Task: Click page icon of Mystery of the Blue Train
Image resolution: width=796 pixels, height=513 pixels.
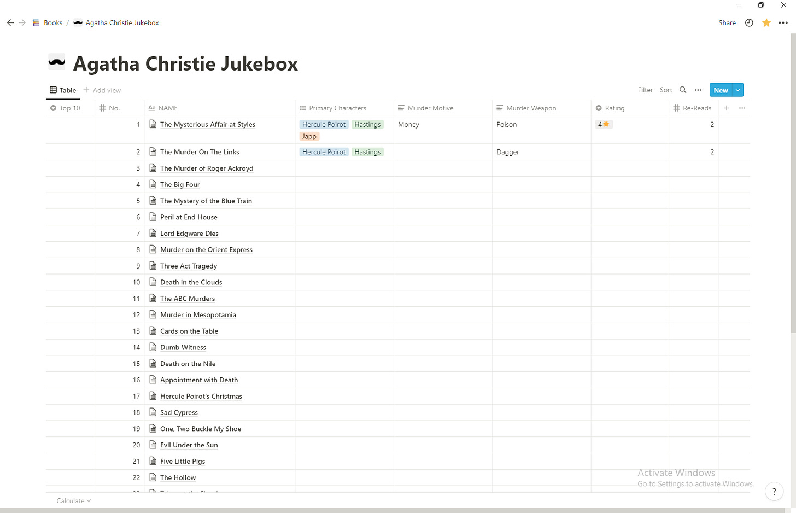Action: pos(153,201)
